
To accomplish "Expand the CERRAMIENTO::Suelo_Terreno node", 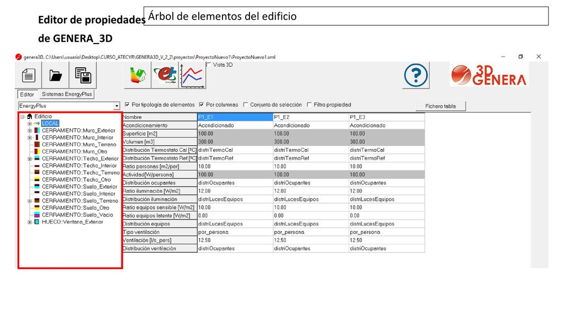I will (x=30, y=201).
